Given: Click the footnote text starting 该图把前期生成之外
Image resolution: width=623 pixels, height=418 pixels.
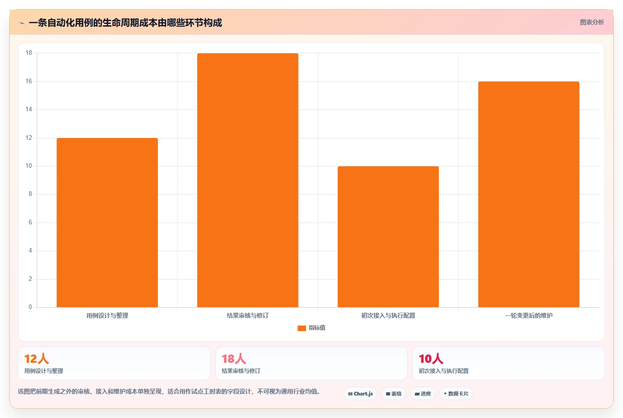Looking at the screenshot, I should tap(169, 392).
